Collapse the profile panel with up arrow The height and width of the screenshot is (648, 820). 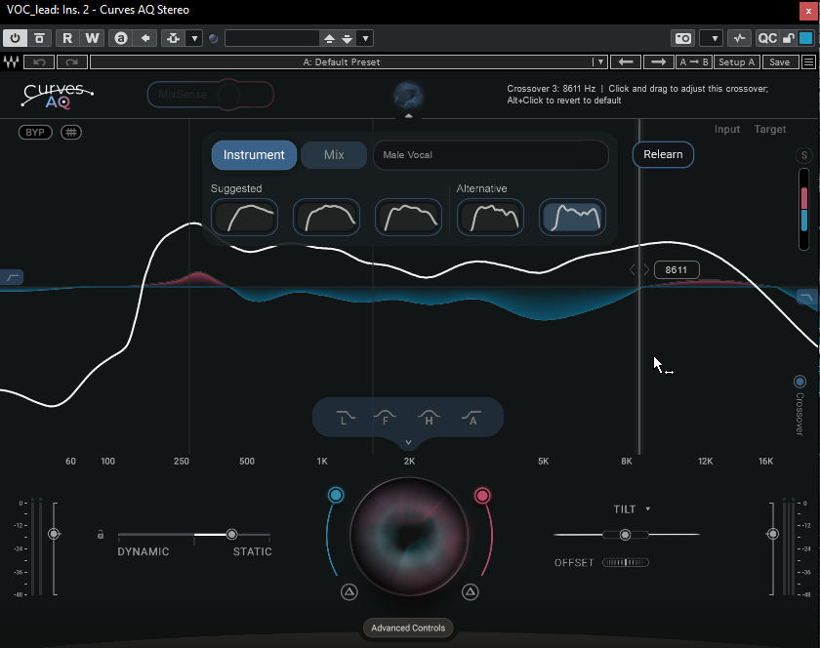click(408, 115)
